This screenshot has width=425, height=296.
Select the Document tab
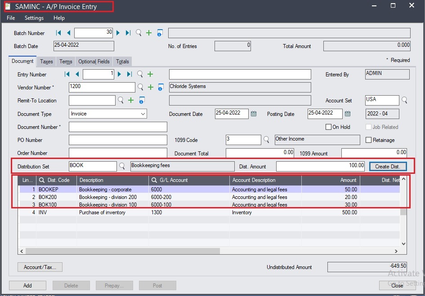(x=22, y=61)
